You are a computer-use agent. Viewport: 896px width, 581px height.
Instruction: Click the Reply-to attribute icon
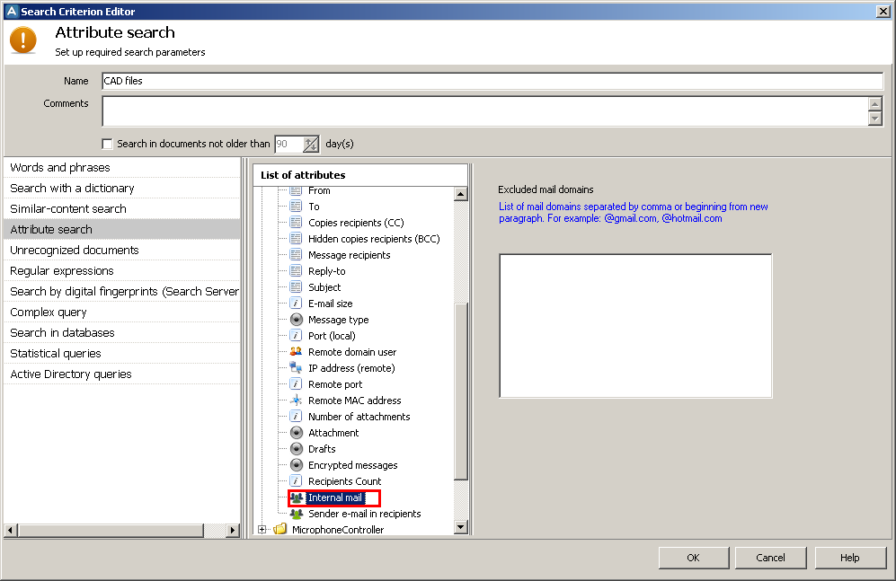point(296,271)
